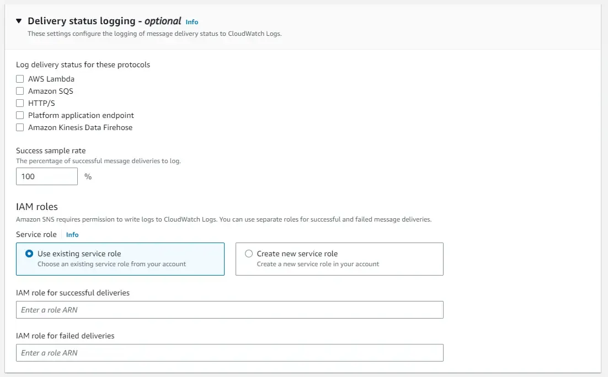This screenshot has width=608, height=377.
Task: Check the AWS Lambda protocol checkbox
Action: [x=20, y=78]
